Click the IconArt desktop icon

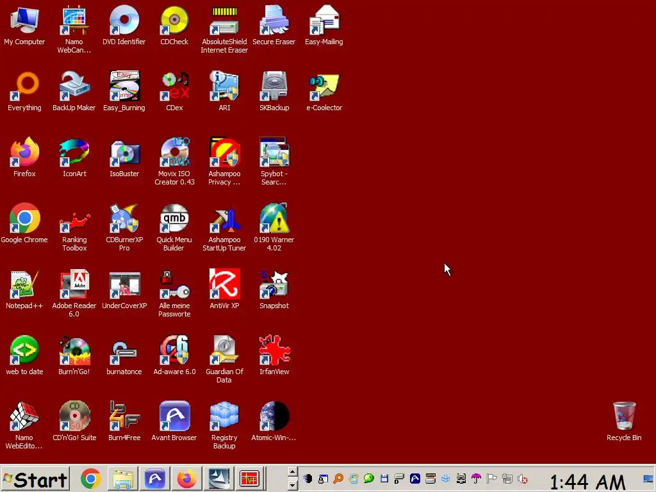(x=74, y=158)
